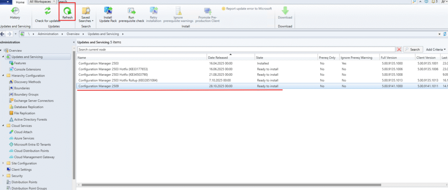Open the Add Criteria dropdown
Image resolution: width=448 pixels, height=190 pixels.
tap(436, 50)
